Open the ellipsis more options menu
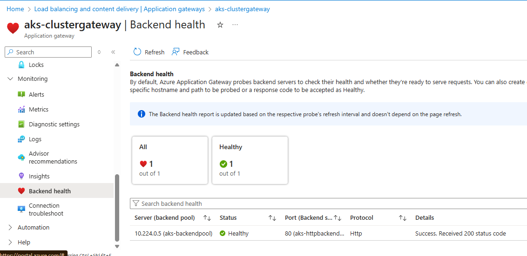The width and height of the screenshot is (527, 256). (235, 25)
